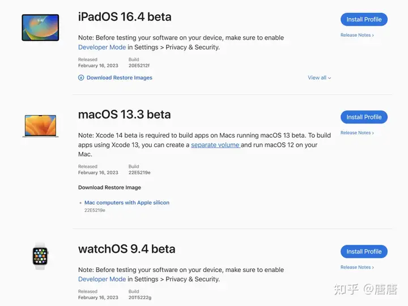Click the MacBook device icon

coord(40,125)
